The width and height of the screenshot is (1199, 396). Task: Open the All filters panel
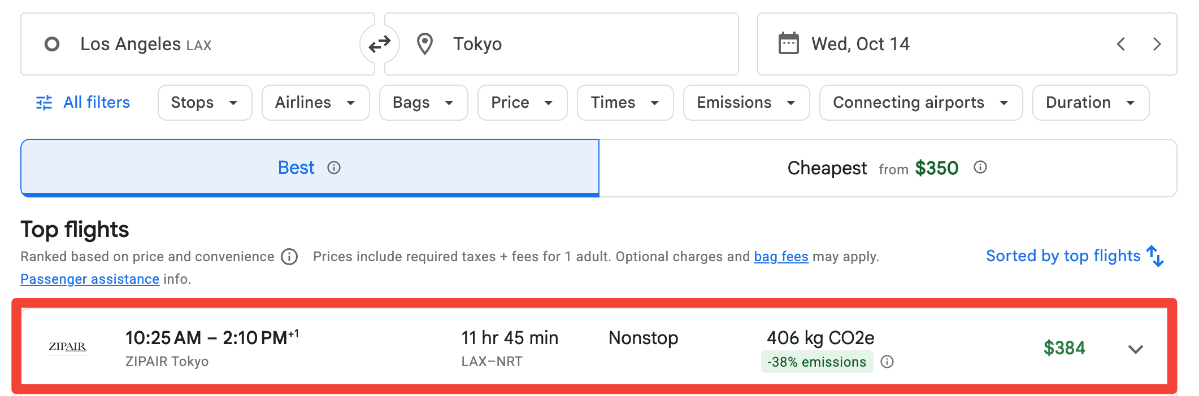(83, 103)
